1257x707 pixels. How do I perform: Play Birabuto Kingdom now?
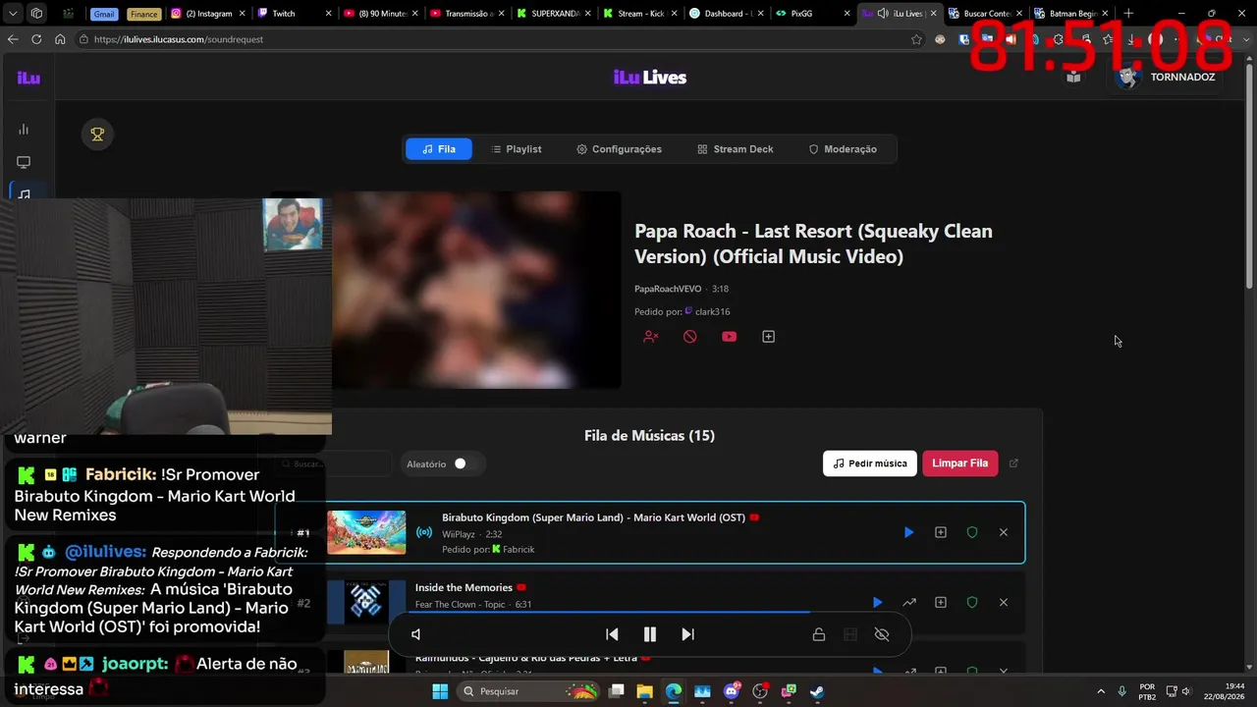(908, 532)
